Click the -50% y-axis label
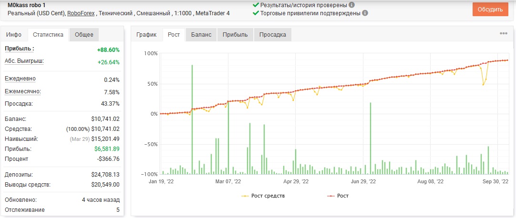Viewport: 516px width, 218px height. [x=150, y=144]
